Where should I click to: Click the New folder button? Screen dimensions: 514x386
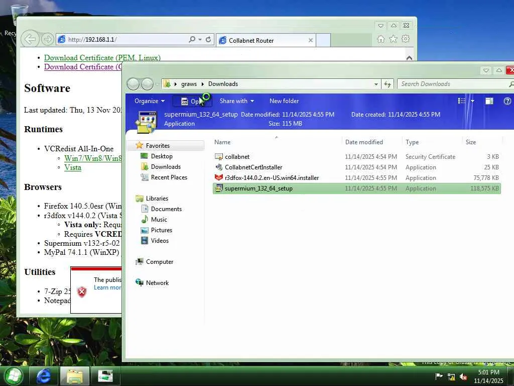284,101
